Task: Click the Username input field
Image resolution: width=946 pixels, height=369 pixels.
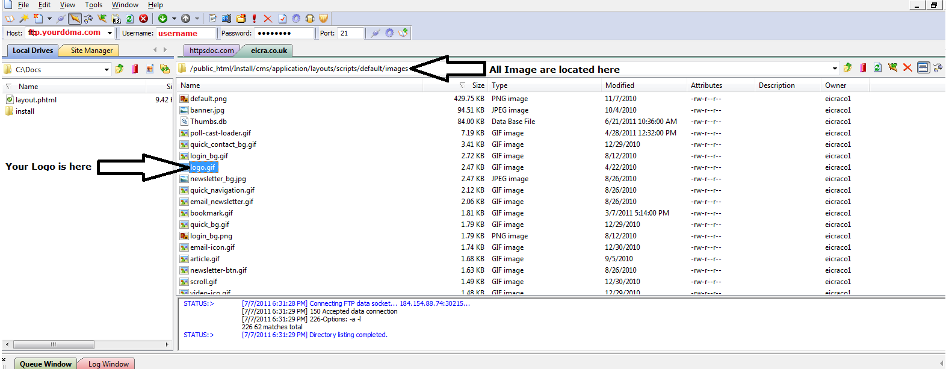Action: tap(185, 33)
